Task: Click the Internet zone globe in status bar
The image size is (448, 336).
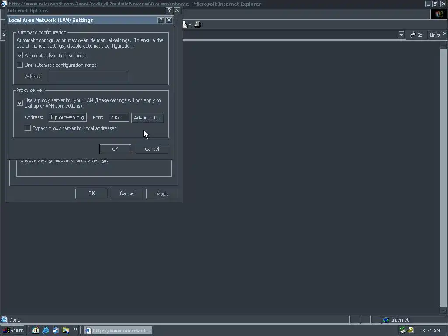Action: pyautogui.click(x=386, y=320)
